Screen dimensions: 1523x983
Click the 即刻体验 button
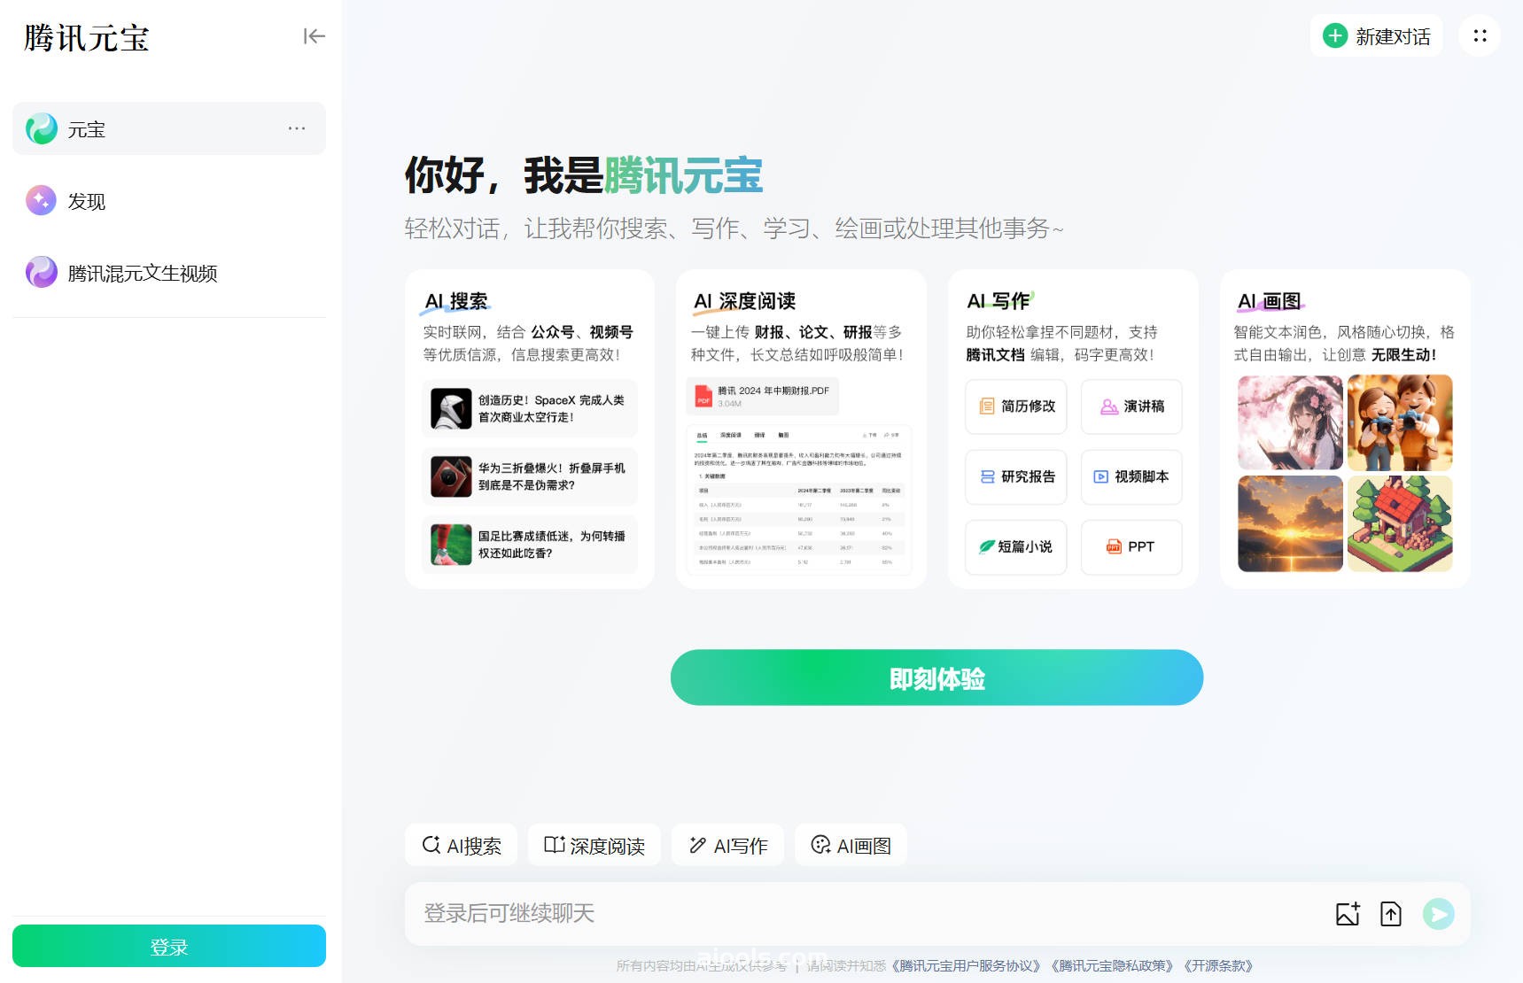point(936,677)
